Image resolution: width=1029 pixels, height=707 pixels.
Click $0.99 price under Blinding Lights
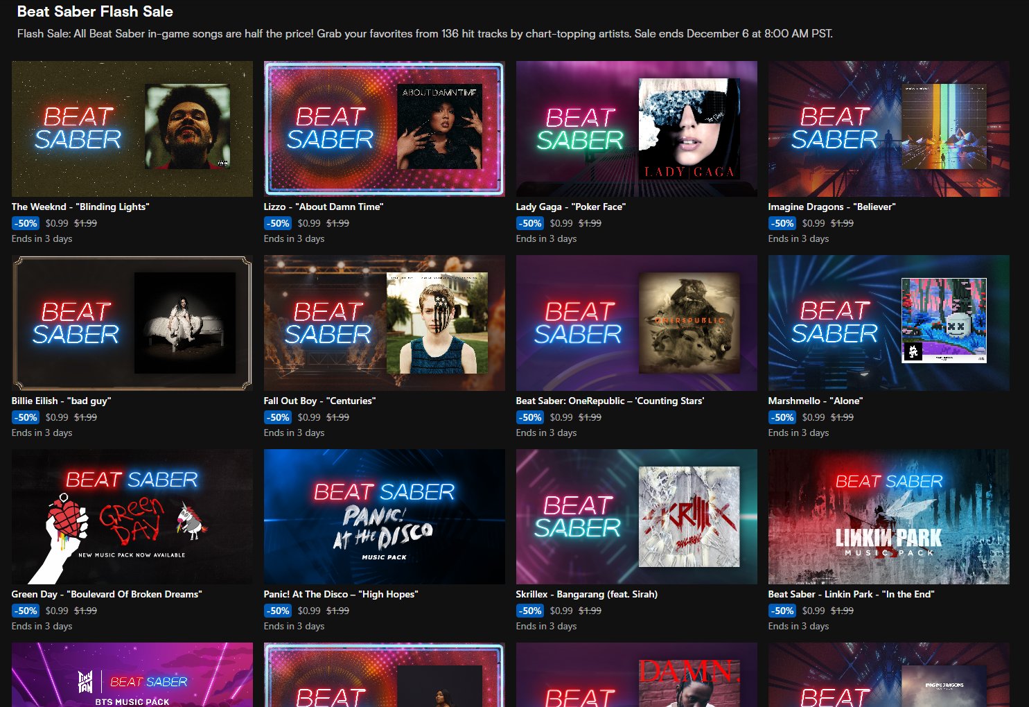point(57,223)
